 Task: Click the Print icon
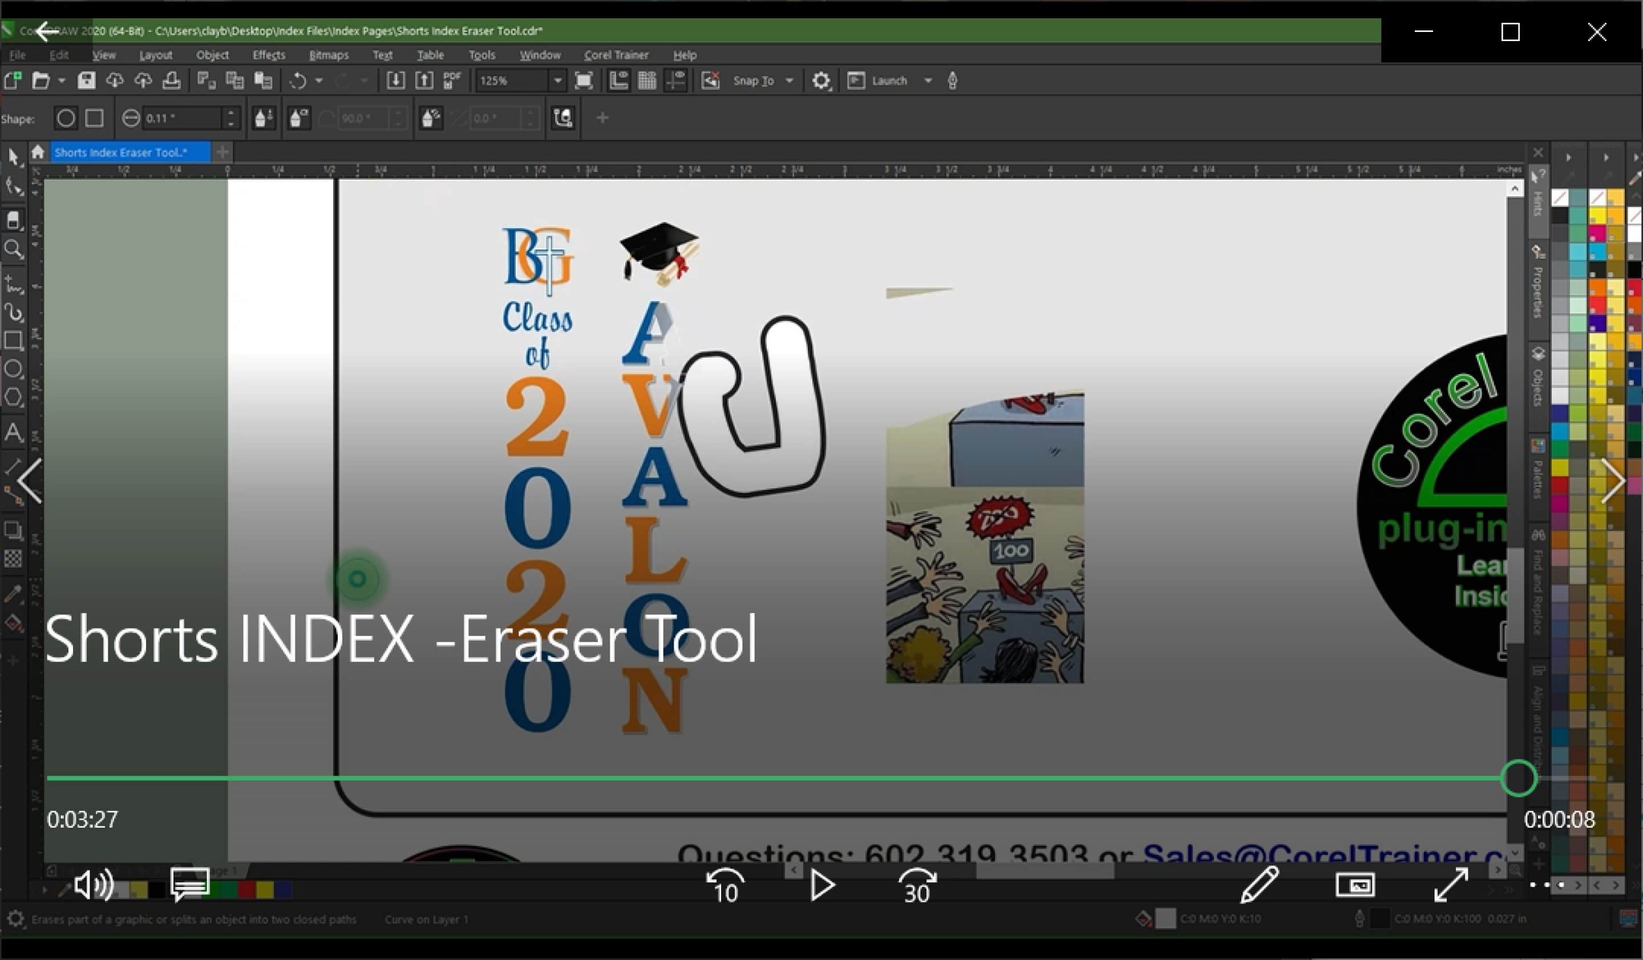coord(172,81)
